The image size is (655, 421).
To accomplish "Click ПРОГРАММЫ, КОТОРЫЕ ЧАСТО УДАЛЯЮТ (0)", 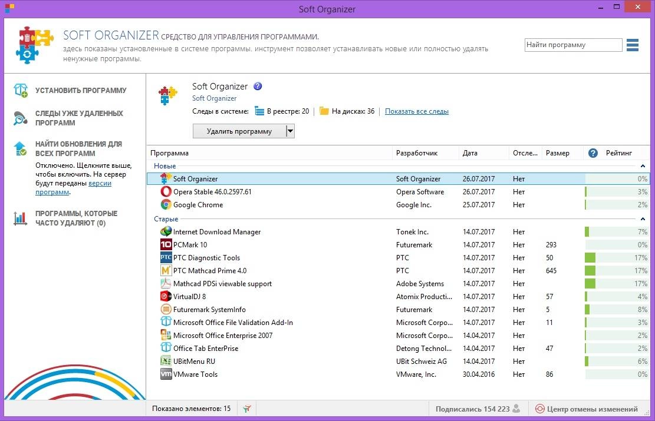I will 76,218.
